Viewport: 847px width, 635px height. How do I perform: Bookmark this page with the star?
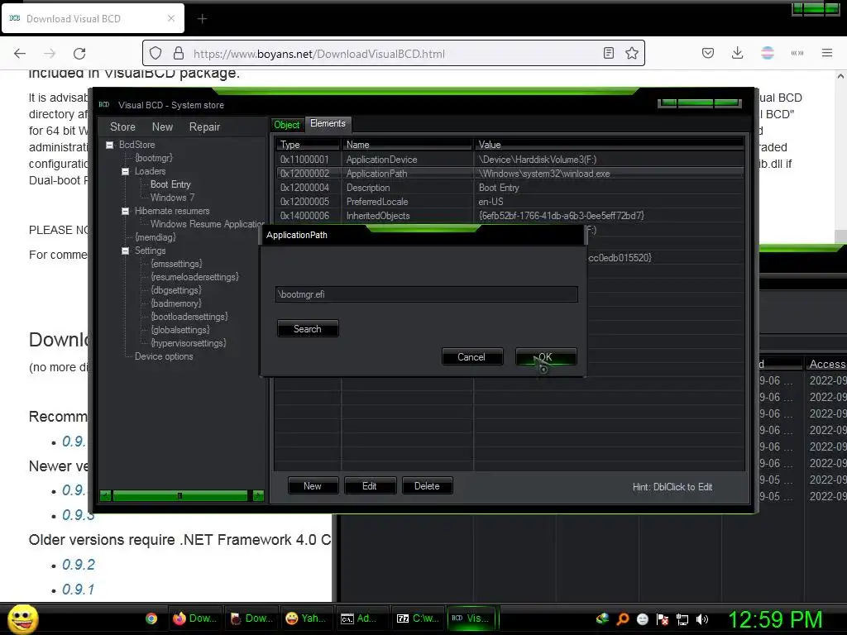tap(631, 53)
